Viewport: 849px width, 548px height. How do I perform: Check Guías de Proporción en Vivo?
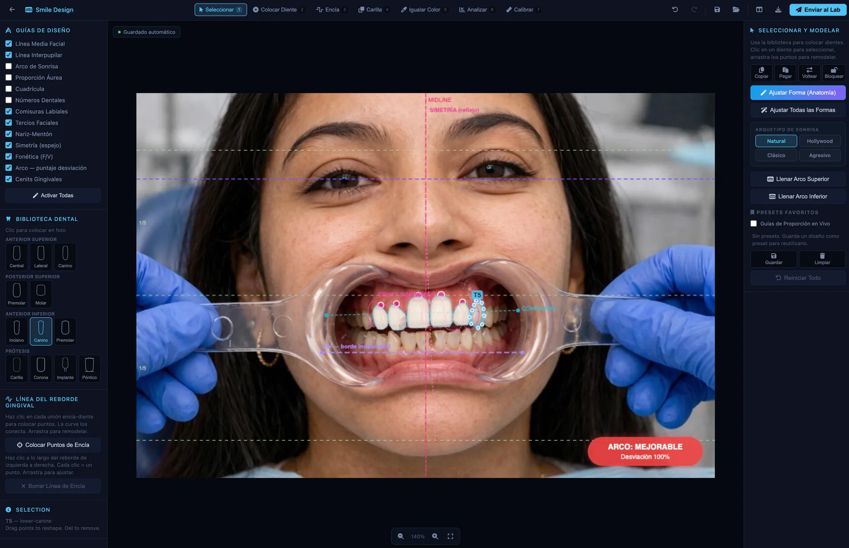(753, 223)
